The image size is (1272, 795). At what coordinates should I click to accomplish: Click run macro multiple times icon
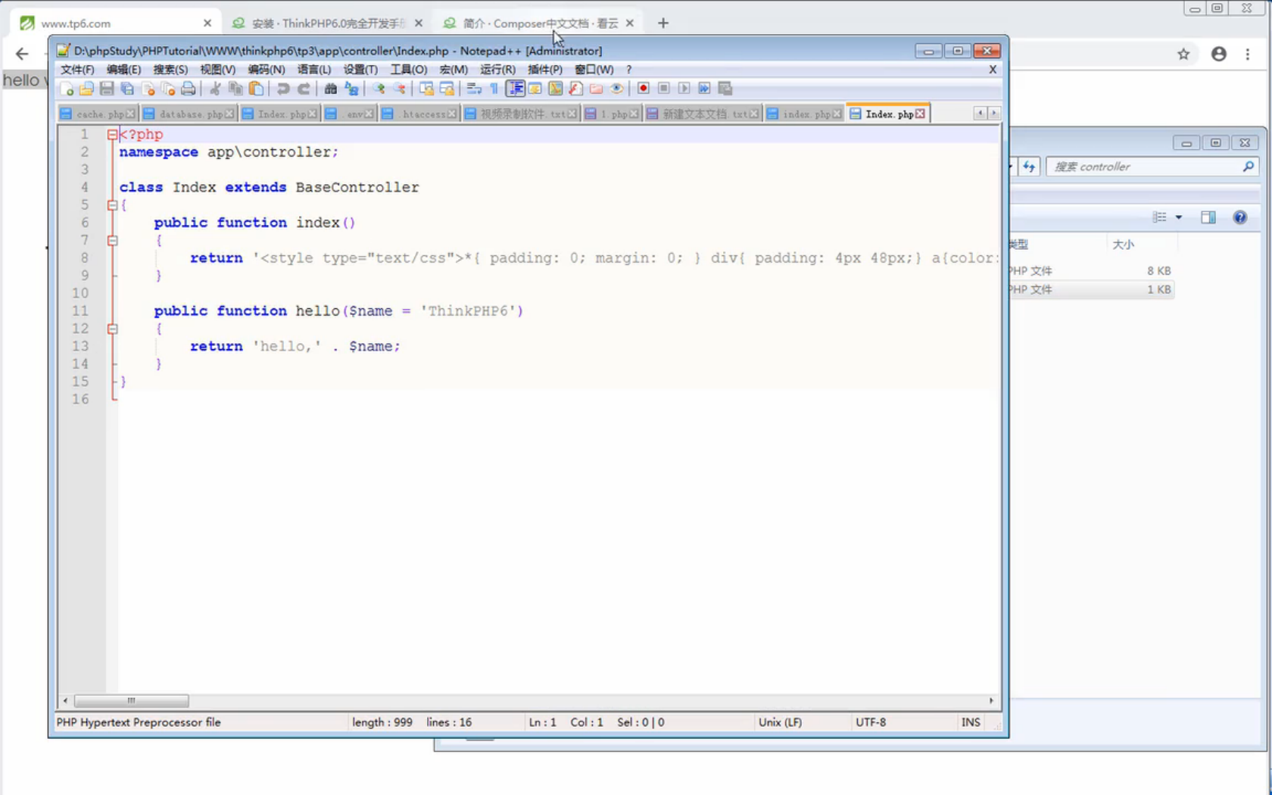click(704, 89)
